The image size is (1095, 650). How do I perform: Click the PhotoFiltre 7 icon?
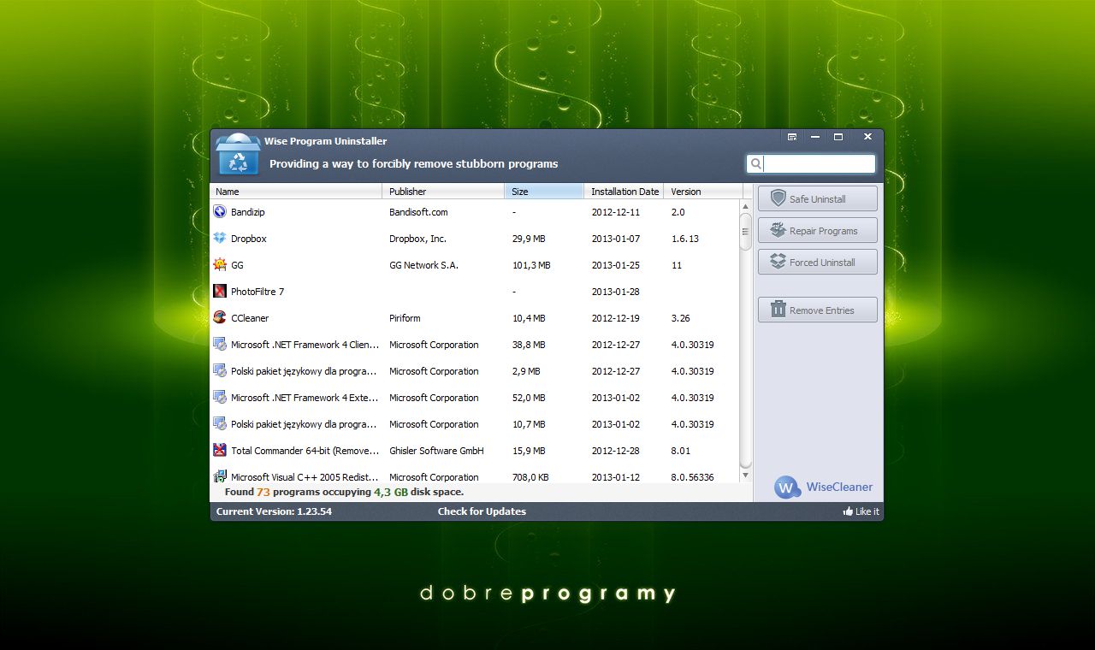pyautogui.click(x=220, y=291)
